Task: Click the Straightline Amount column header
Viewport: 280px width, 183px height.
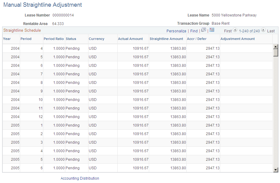Action: click(x=166, y=39)
